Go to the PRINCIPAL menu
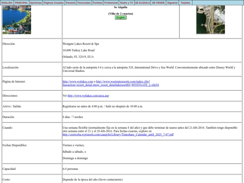 21,3
